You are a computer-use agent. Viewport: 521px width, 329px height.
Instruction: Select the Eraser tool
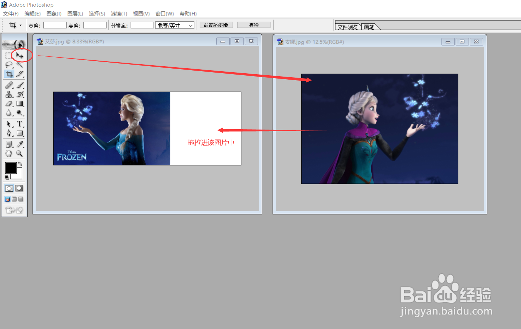[9, 104]
